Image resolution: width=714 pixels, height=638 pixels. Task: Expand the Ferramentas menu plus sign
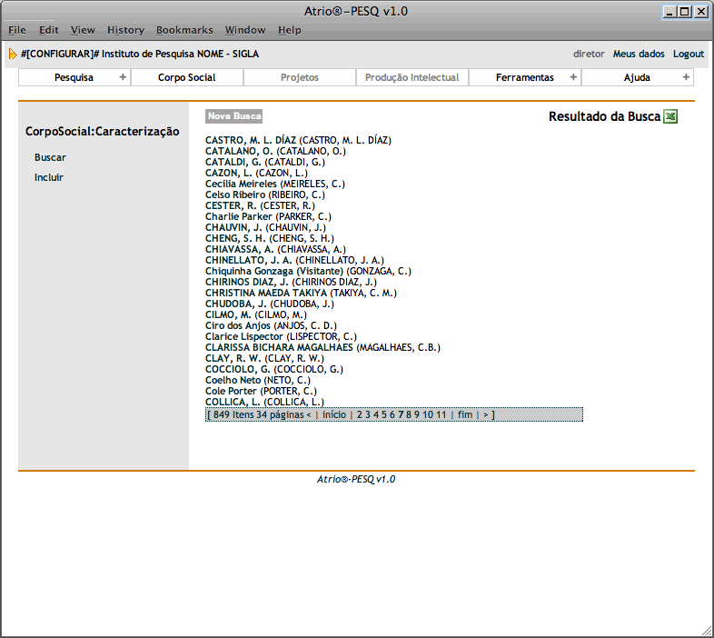point(573,77)
